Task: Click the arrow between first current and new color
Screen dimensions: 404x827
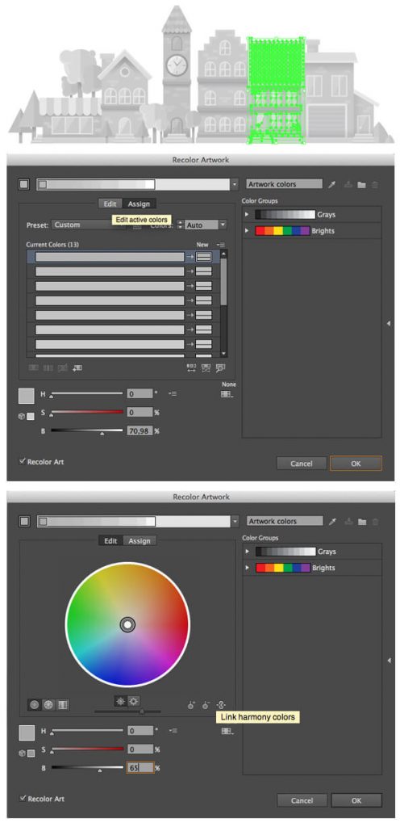Action: (190, 257)
